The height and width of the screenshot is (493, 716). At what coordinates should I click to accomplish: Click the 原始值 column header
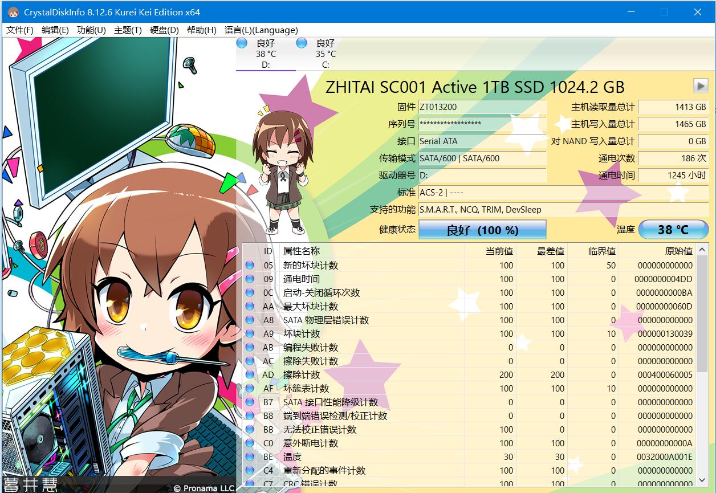tap(657, 251)
